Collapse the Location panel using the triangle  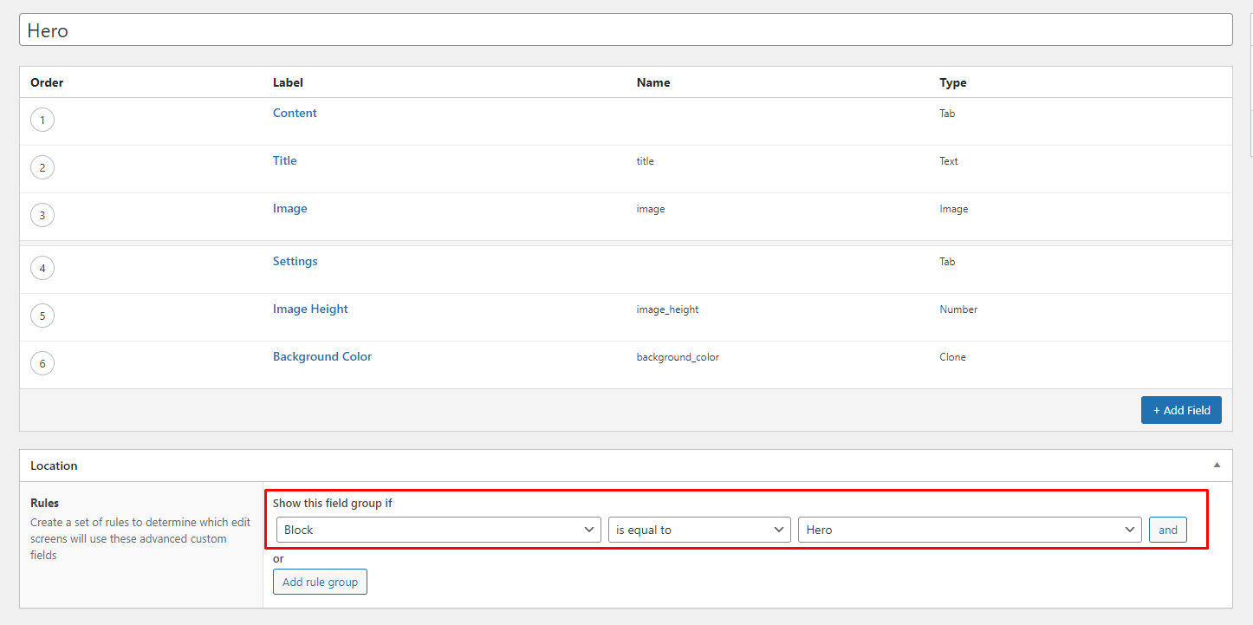(1217, 465)
